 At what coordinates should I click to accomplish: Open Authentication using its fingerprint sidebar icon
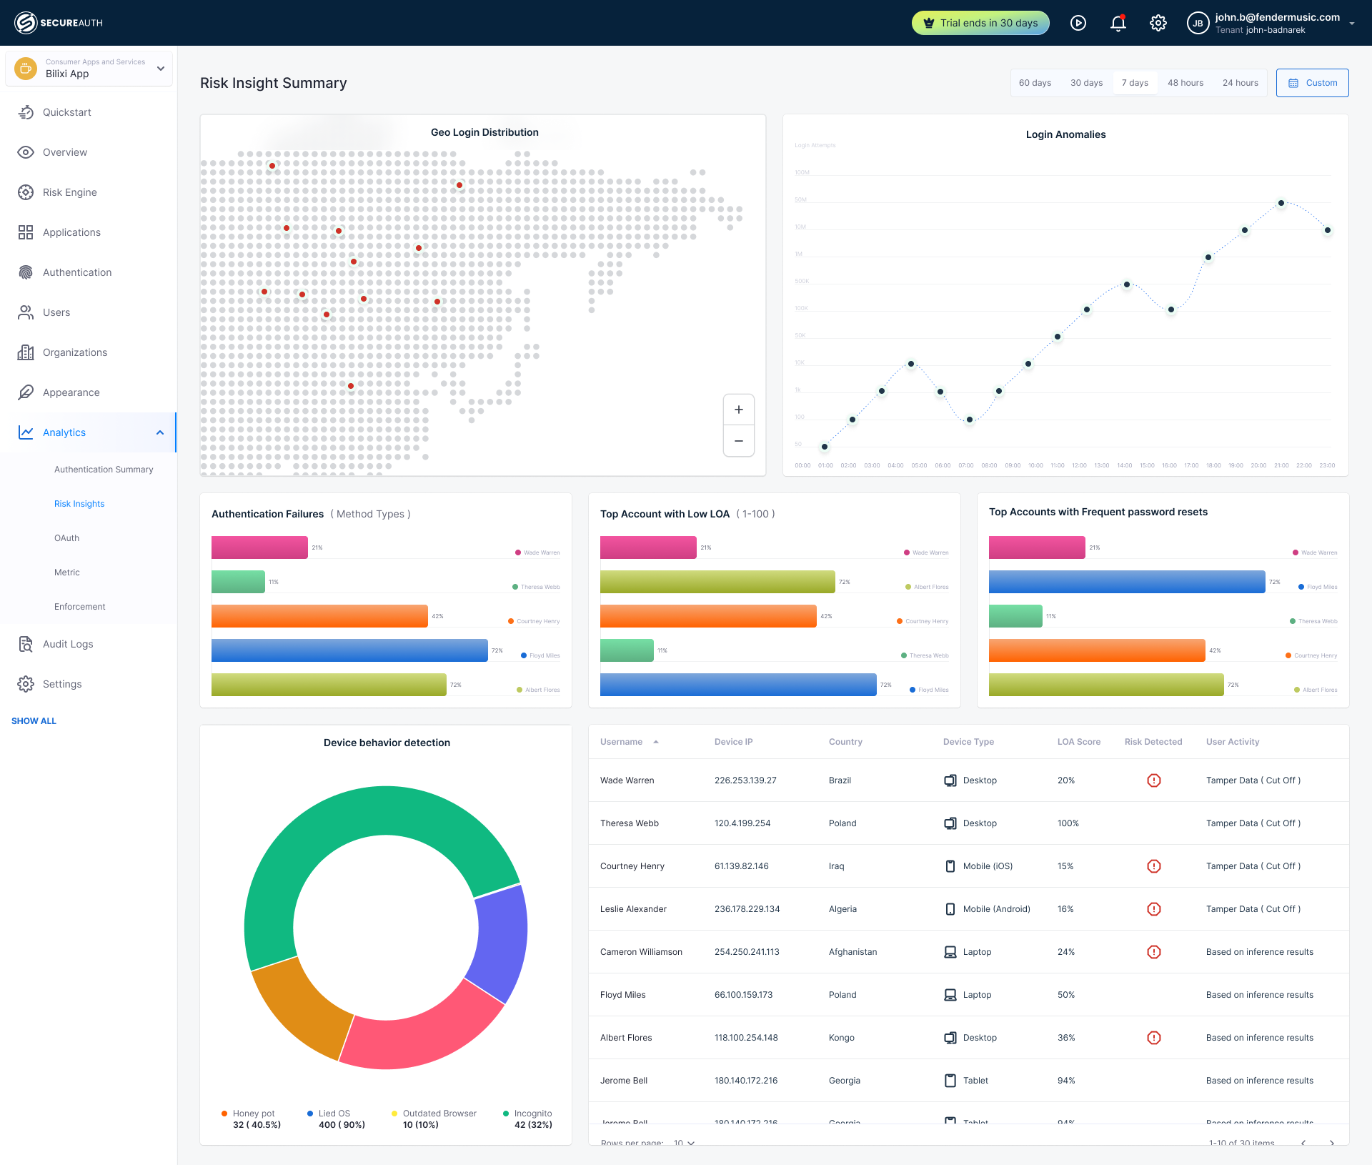pos(26,272)
